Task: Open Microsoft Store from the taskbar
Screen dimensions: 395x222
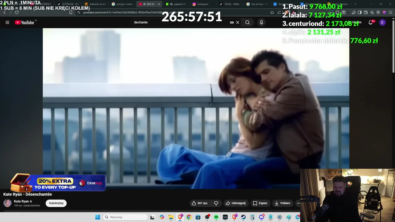Action: coord(198,217)
